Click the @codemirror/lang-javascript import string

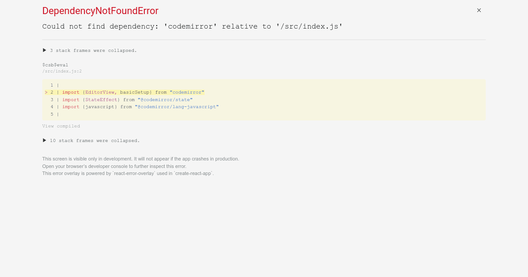tap(177, 106)
